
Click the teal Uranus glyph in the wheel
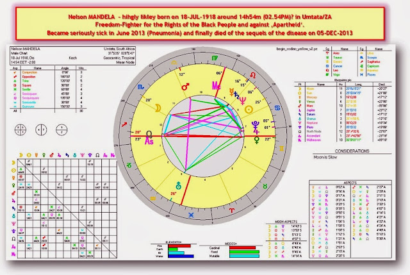[179, 185]
